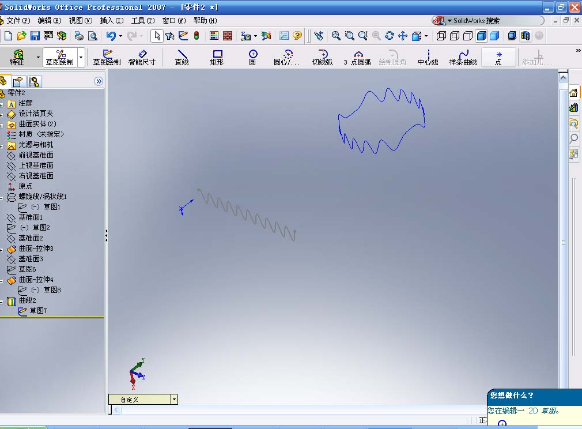The image size is (582, 429).
Task: Save the part with the floppy disk icon
Action: tap(35, 36)
